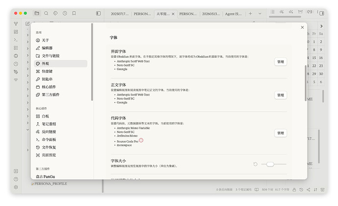The width and height of the screenshot is (338, 206).
Task: Open 命令面板 plugin settings
Action: 61,139
